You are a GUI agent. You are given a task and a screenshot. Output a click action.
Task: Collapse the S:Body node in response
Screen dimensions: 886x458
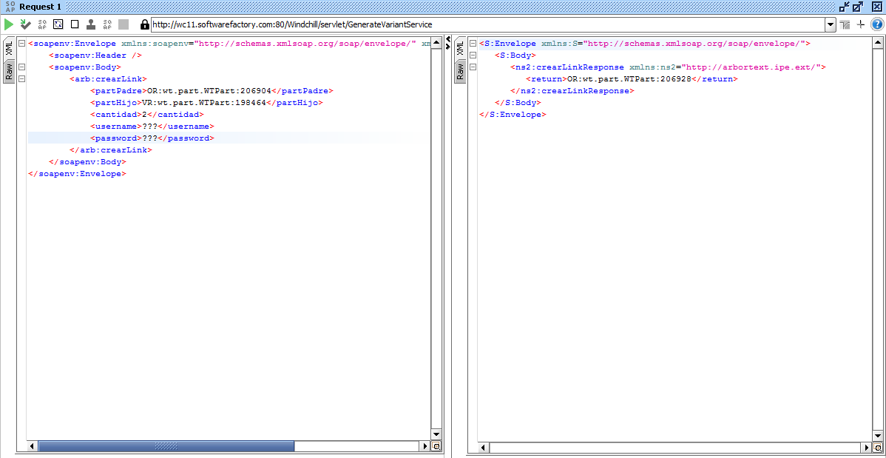point(473,55)
